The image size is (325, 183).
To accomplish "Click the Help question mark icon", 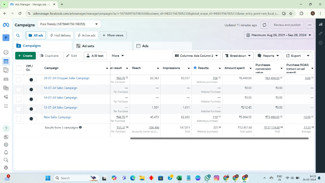I will [x=6, y=128].
